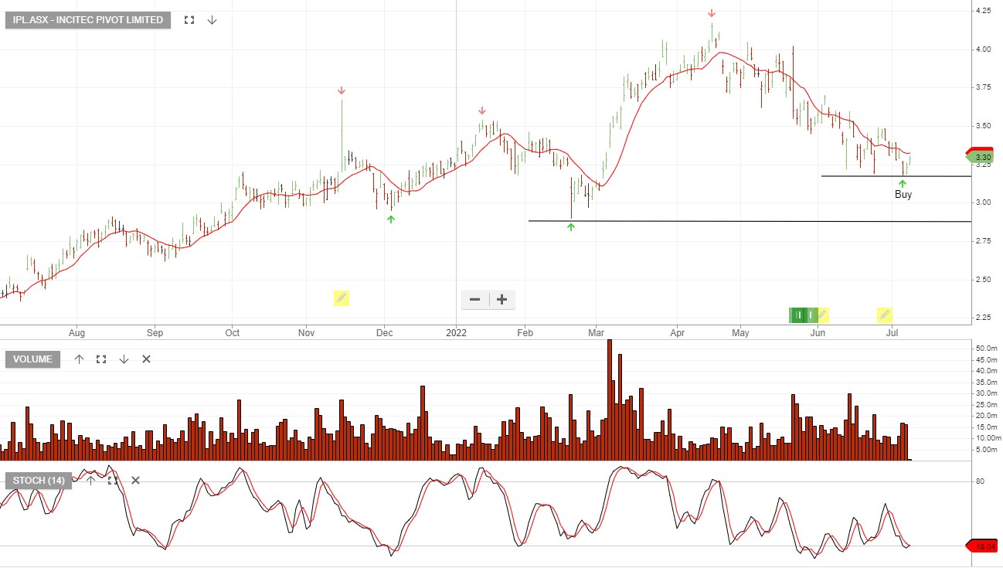This screenshot has height=568, width=1003.
Task: Click the Buy signal label
Action: [903, 195]
